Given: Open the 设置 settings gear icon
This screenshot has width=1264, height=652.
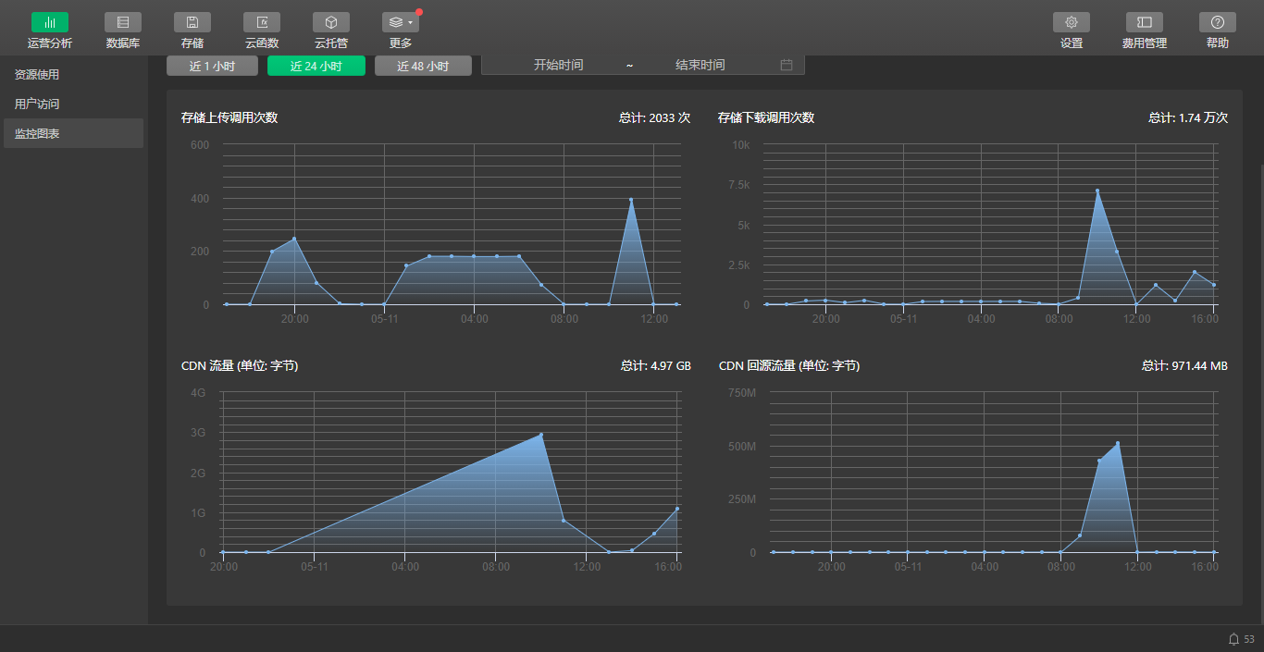Looking at the screenshot, I should (x=1072, y=22).
